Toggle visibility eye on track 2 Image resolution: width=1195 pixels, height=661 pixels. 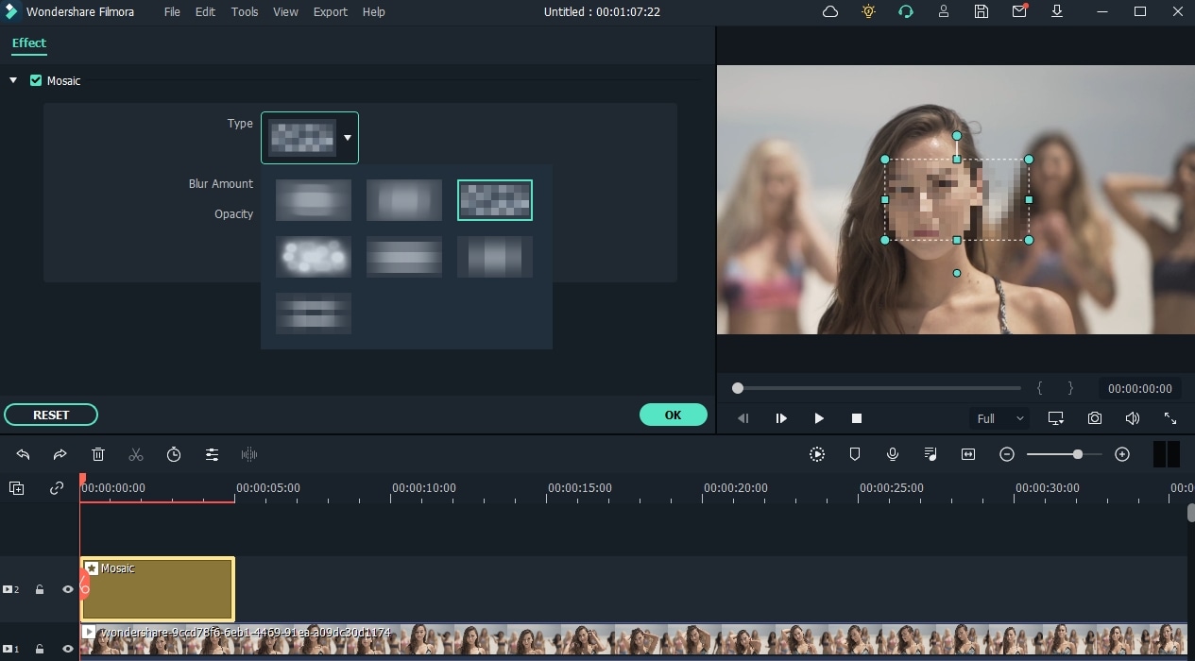(68, 589)
